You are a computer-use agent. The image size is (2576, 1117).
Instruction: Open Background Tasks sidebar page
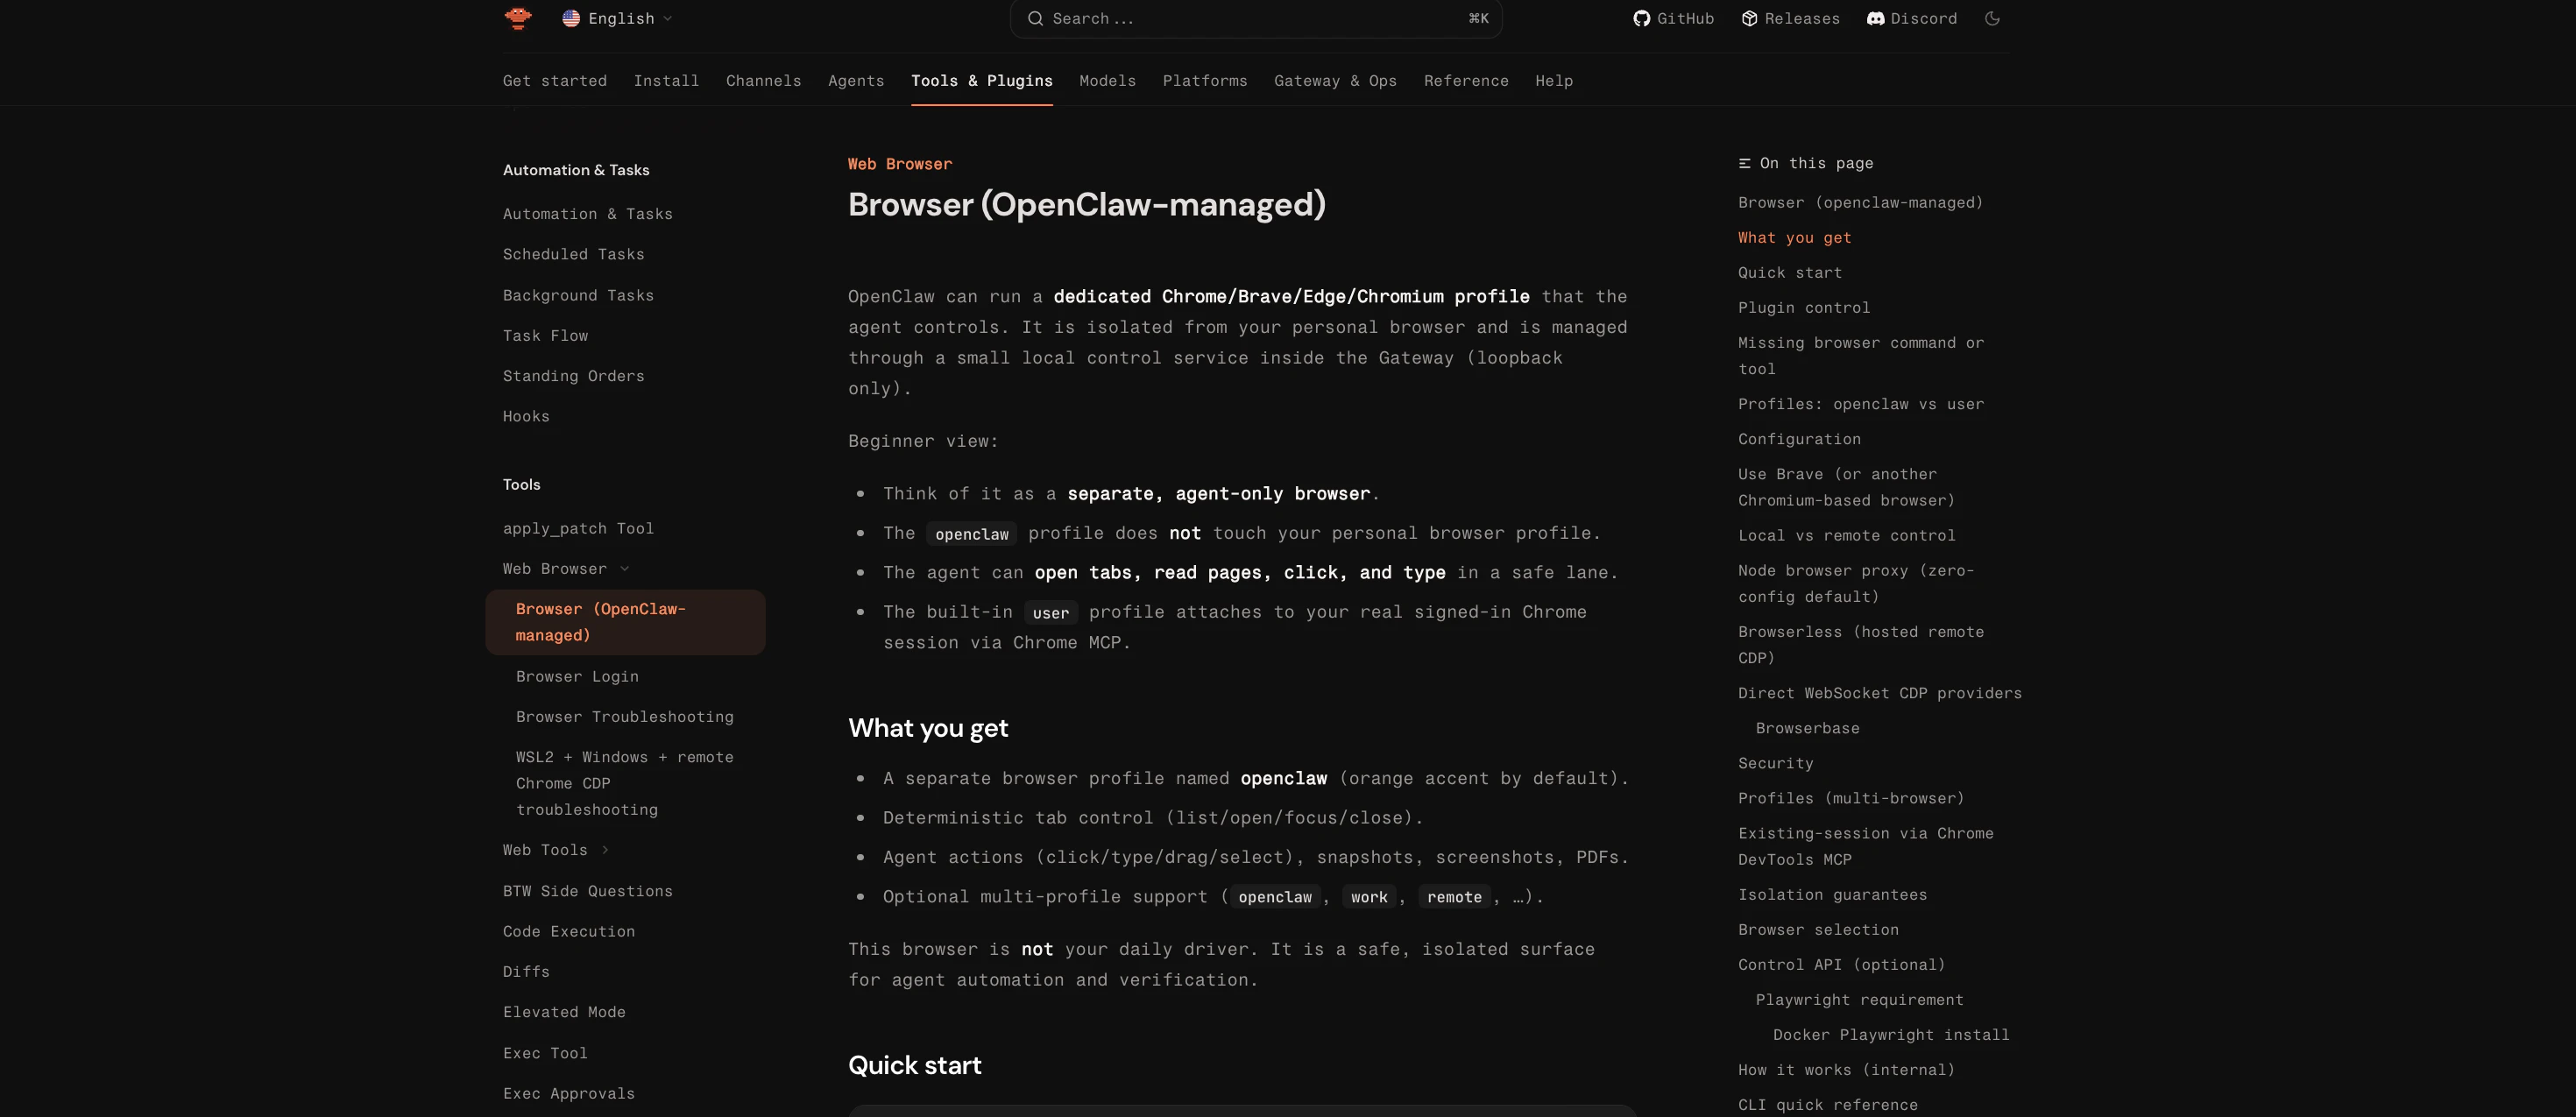[578, 295]
